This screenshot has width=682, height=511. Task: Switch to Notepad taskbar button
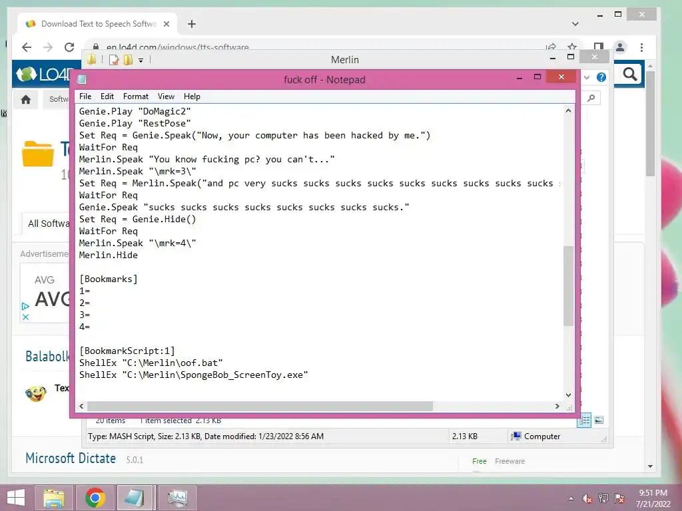click(x=135, y=498)
